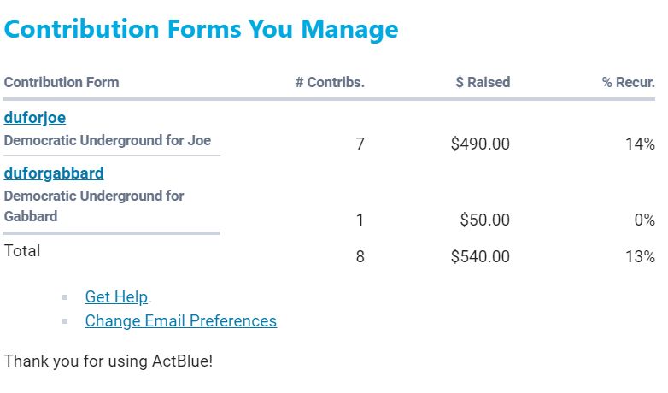Click the 0% recurring value
The height and width of the screenshot is (393, 668).
pyautogui.click(x=644, y=220)
